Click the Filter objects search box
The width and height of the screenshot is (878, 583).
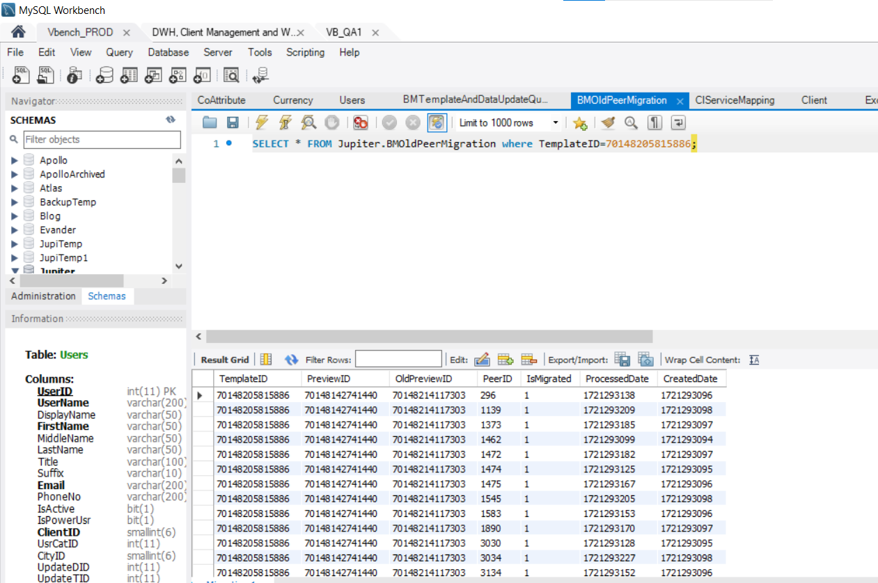[x=102, y=139]
